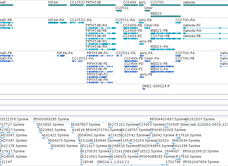
Task: Click the HL02423.5prime EST label
Action: pos(55,135)
